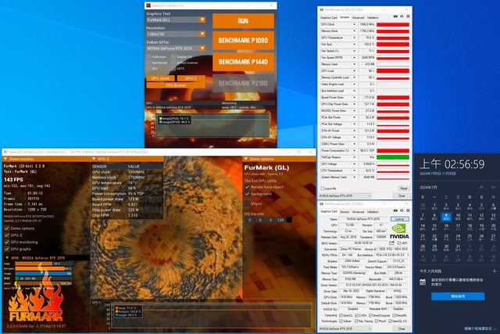The width and height of the screenshot is (500, 334).
Task: Click the orange RUN button
Action: coord(243,21)
